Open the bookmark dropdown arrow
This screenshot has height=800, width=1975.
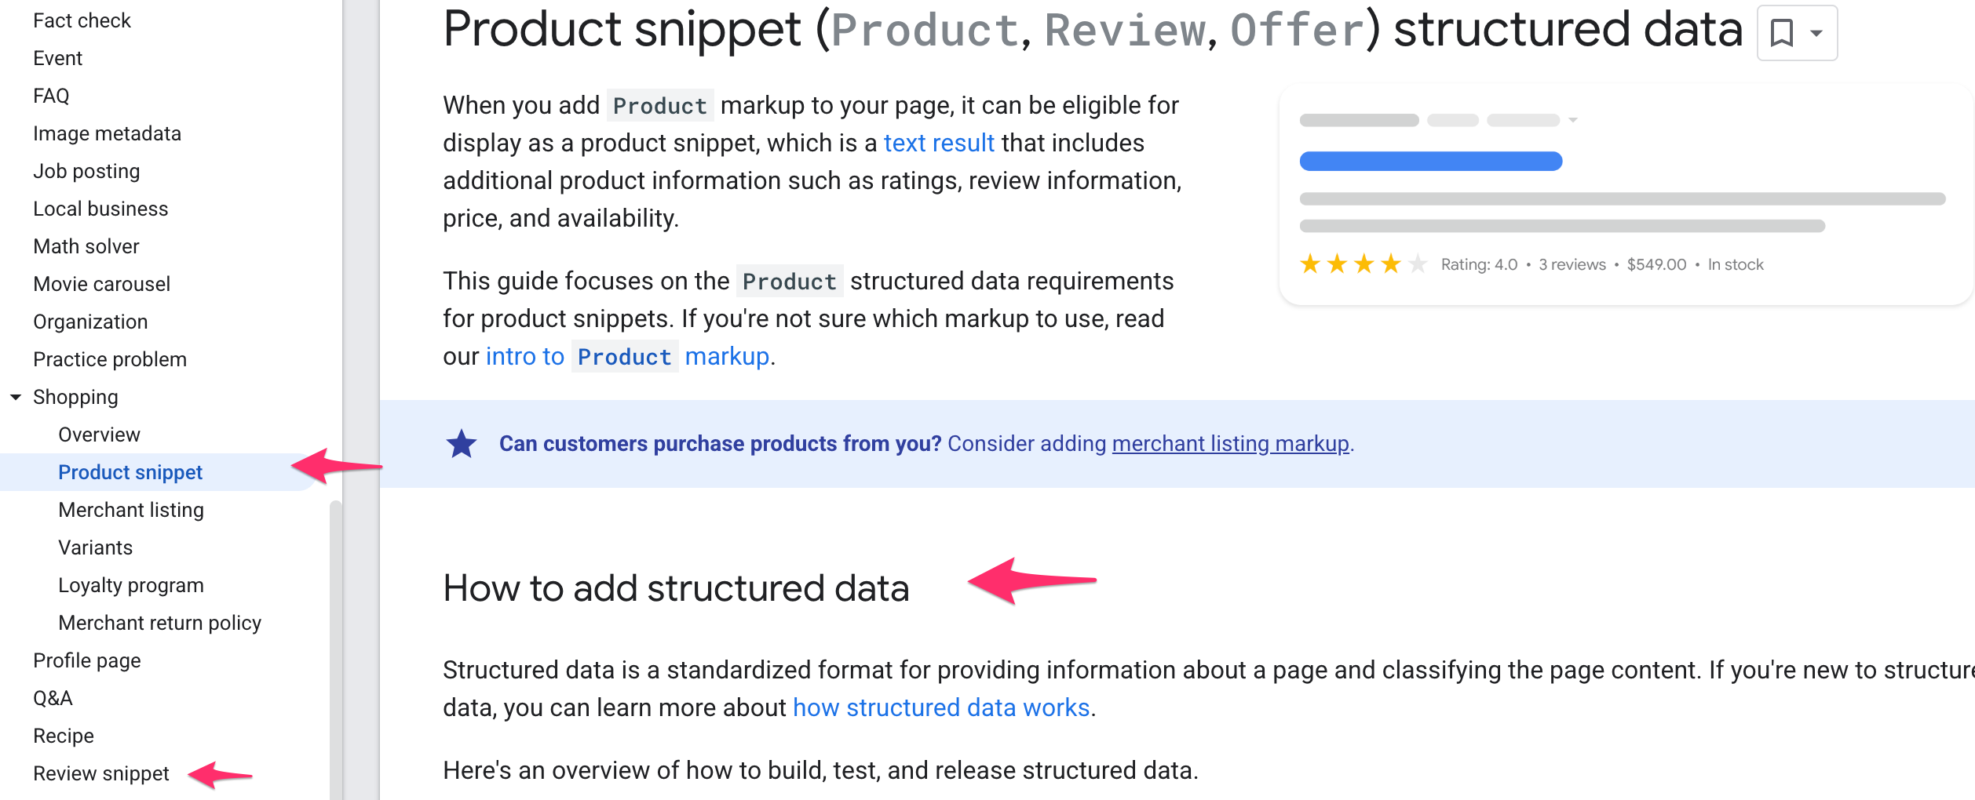(1816, 33)
